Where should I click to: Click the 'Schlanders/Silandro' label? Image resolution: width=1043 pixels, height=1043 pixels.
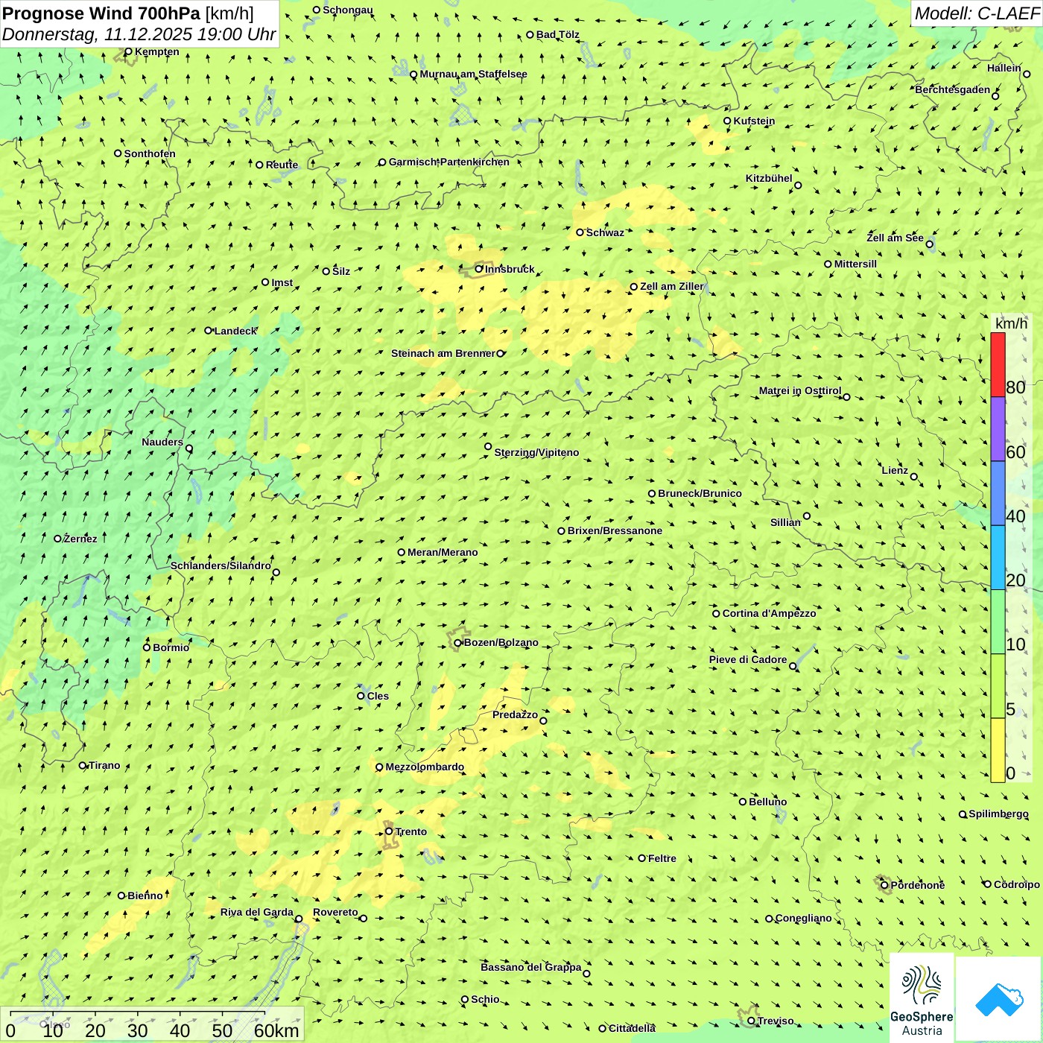click(x=221, y=565)
